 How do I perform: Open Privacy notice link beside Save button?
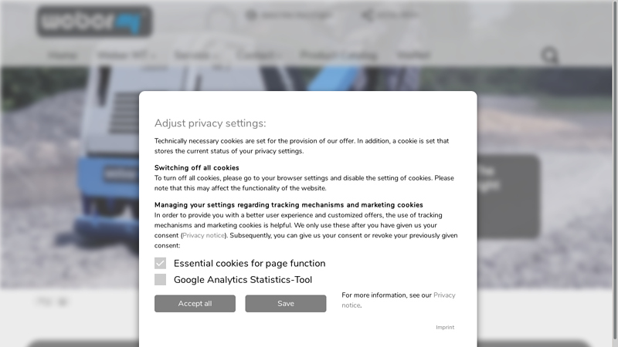pos(443,295)
